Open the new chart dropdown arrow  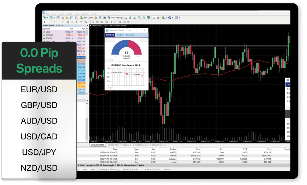tap(47, 18)
